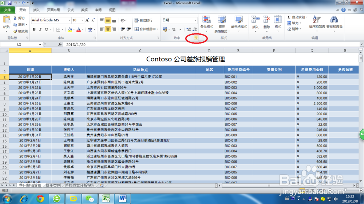Screen dimensions: 364x204
Task: Click Wrap Text (自动换行)
Action: pos(143,21)
